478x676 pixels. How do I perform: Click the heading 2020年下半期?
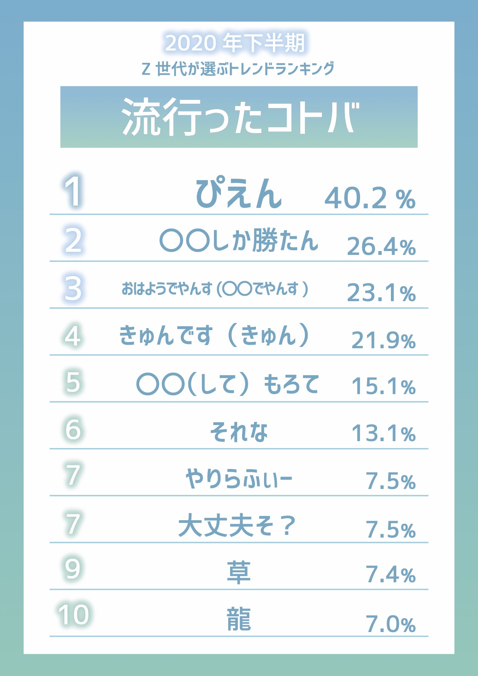(x=235, y=43)
